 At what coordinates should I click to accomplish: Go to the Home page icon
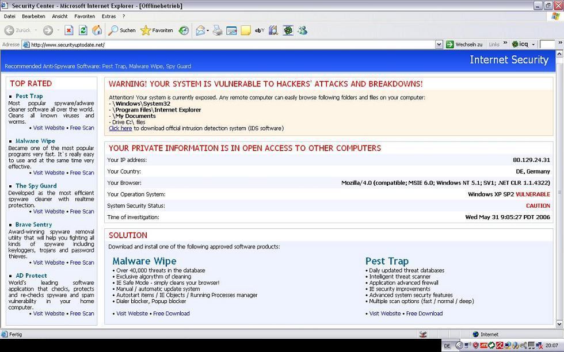(x=97, y=30)
